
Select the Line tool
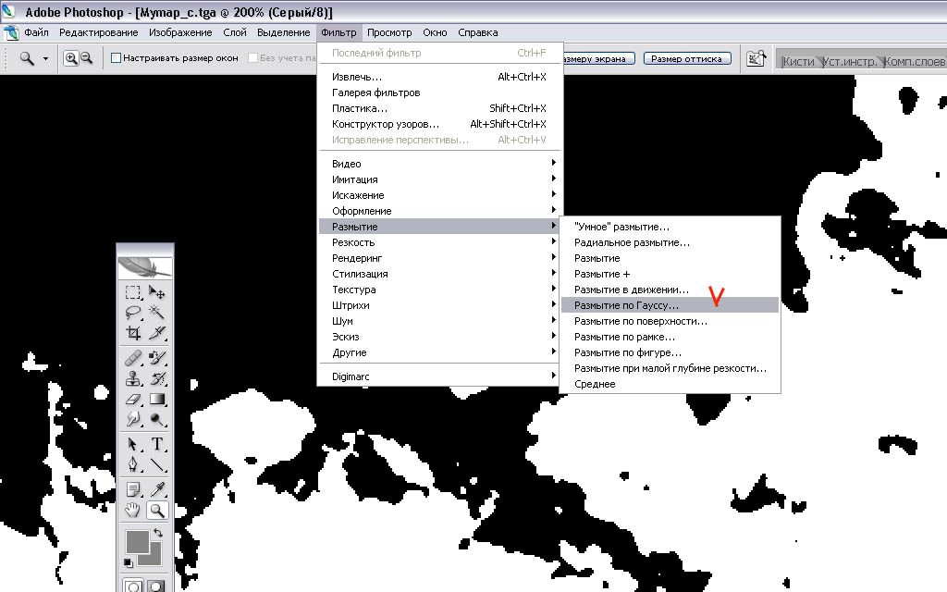click(x=157, y=464)
